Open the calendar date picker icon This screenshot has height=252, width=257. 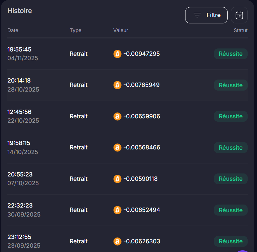(x=239, y=15)
